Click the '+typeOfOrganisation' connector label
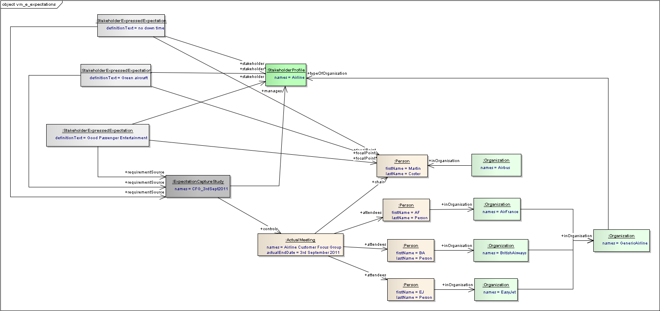Screen dimensions: 660x311 click(x=328, y=73)
